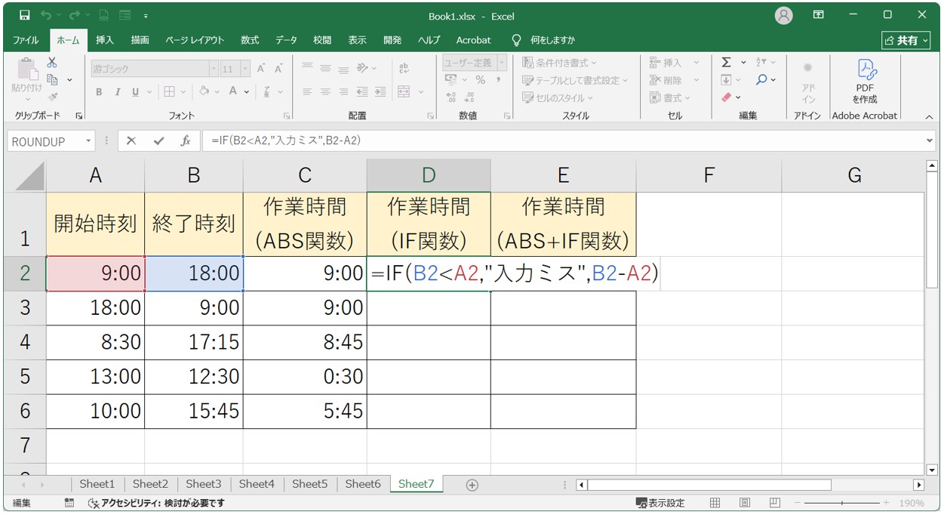944x515 pixels.
Task: Increase font size with larger A icon
Action: click(x=261, y=69)
